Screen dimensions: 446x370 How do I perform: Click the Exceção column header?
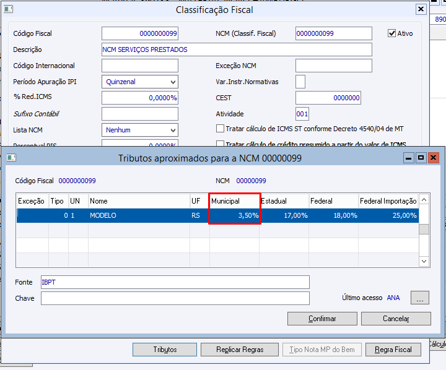click(x=32, y=201)
